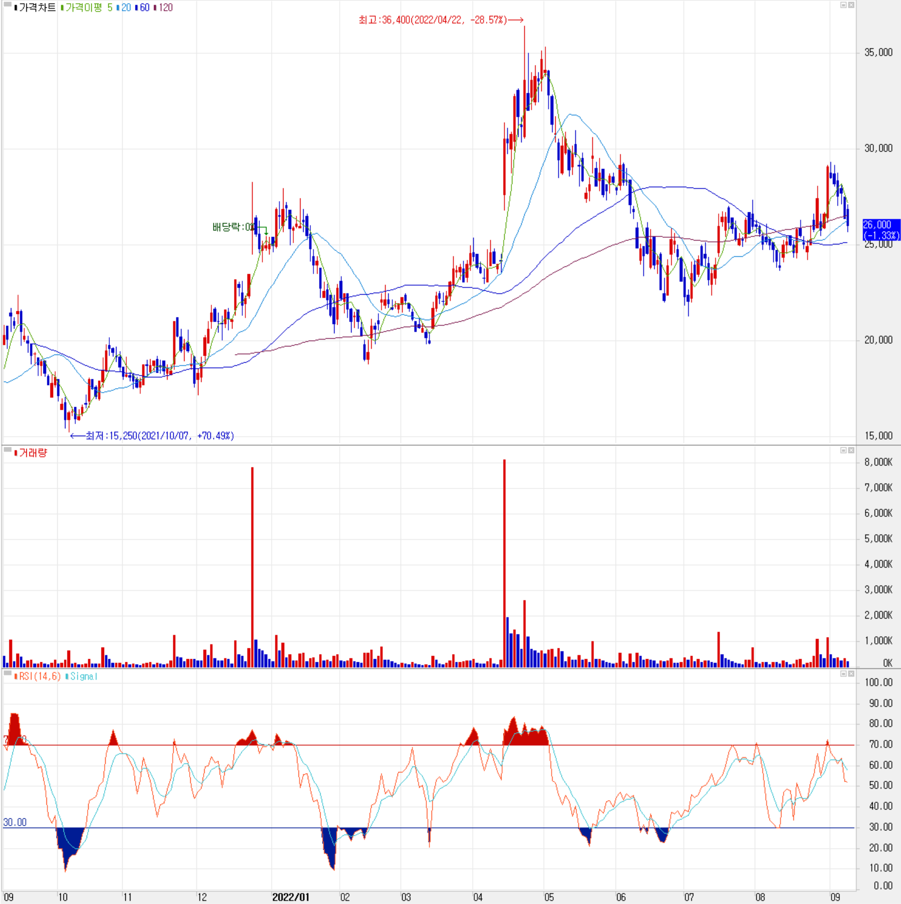Click the 50.00 RSI axis label
Image resolution: width=901 pixels, height=904 pixels.
(x=881, y=785)
